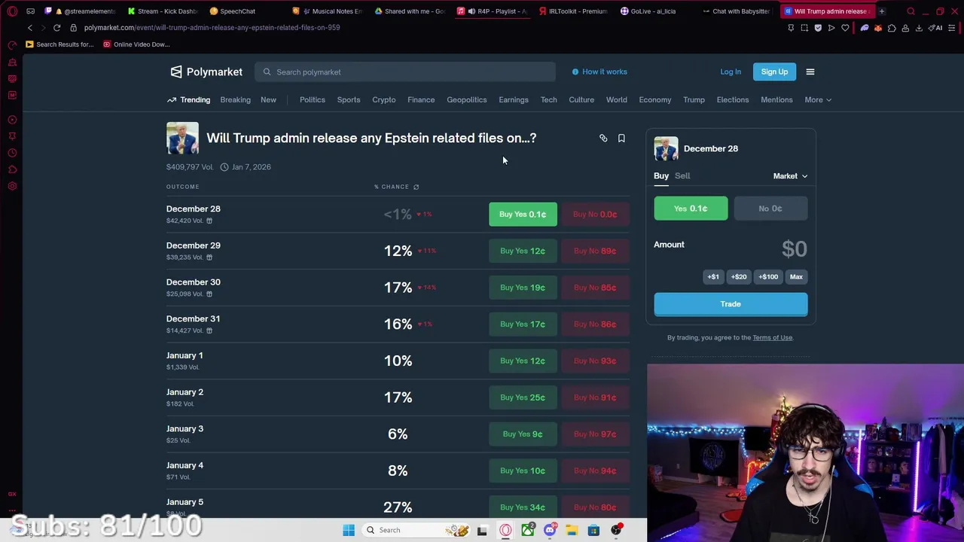Open browser downloads icon
Screen dimensions: 964x542
coord(919,28)
